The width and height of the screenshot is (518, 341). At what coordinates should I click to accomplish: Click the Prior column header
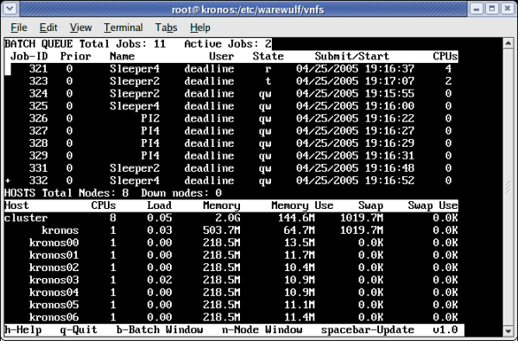(76, 56)
